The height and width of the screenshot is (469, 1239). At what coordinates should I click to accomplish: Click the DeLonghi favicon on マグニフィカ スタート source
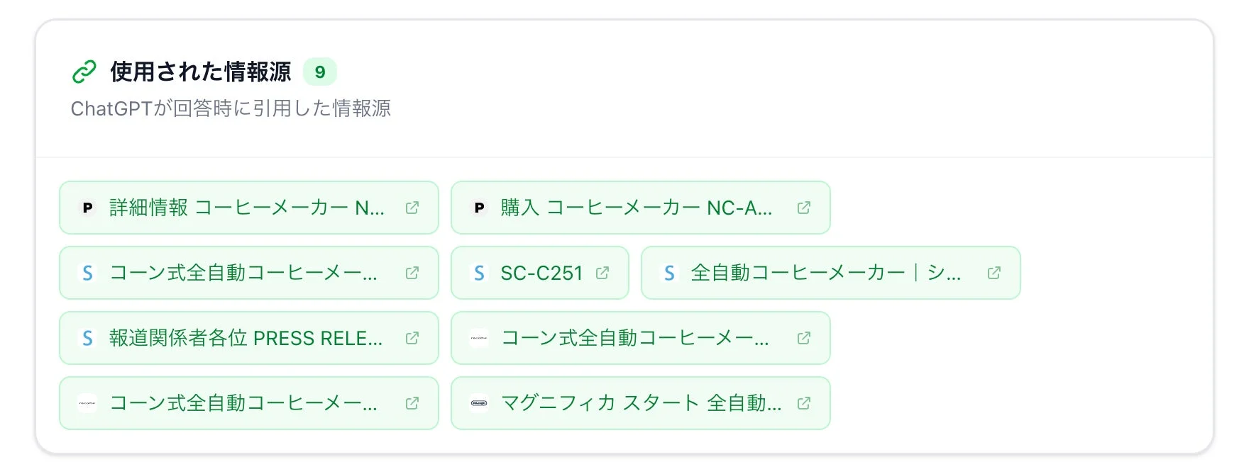pyautogui.click(x=480, y=402)
